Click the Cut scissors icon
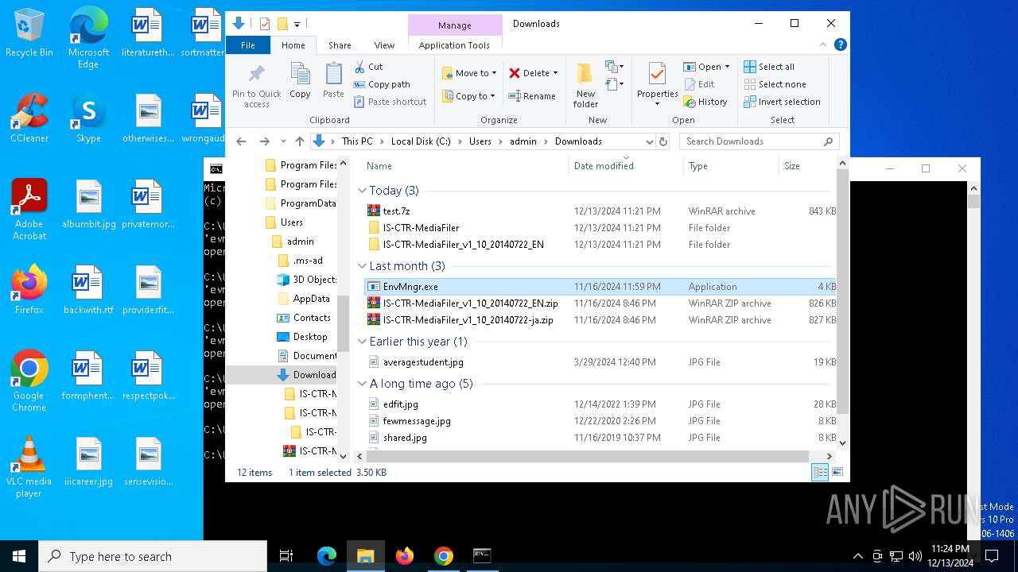 [359, 67]
